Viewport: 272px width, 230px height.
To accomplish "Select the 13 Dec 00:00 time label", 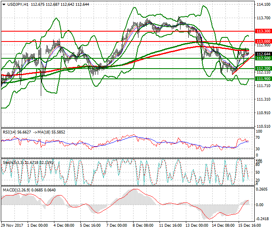I will point(197,225).
